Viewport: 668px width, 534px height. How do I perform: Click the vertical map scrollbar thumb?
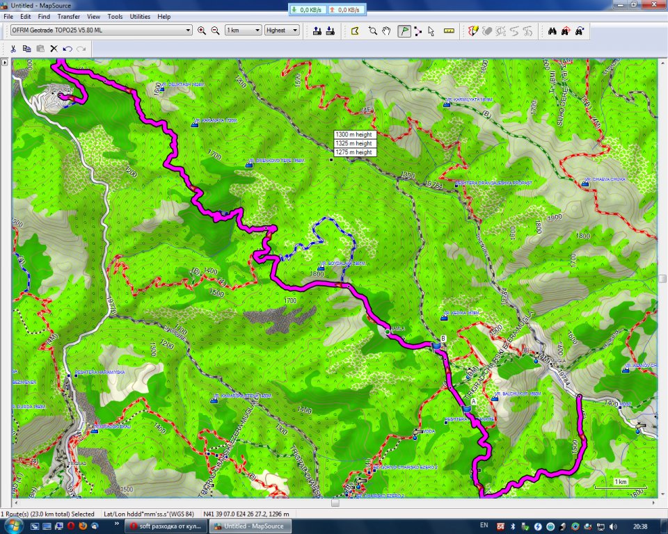tap(662, 279)
